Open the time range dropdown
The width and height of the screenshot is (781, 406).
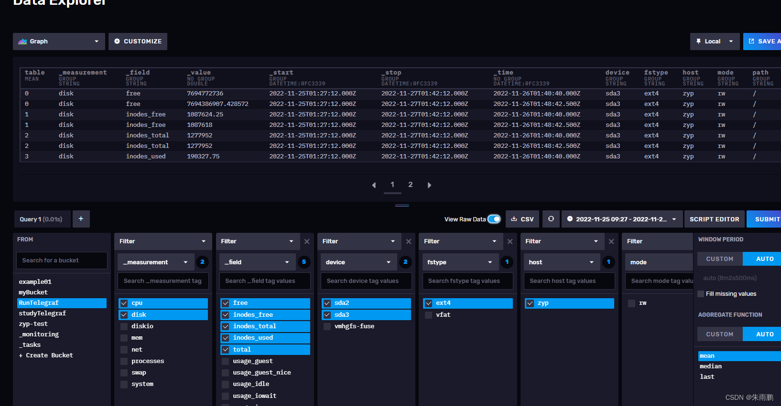tap(621, 219)
